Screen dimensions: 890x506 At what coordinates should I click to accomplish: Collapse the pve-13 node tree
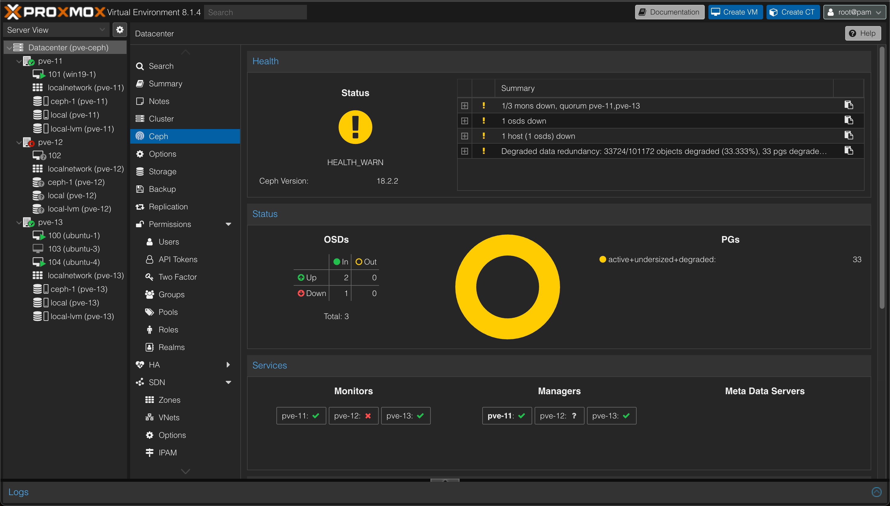click(x=19, y=222)
